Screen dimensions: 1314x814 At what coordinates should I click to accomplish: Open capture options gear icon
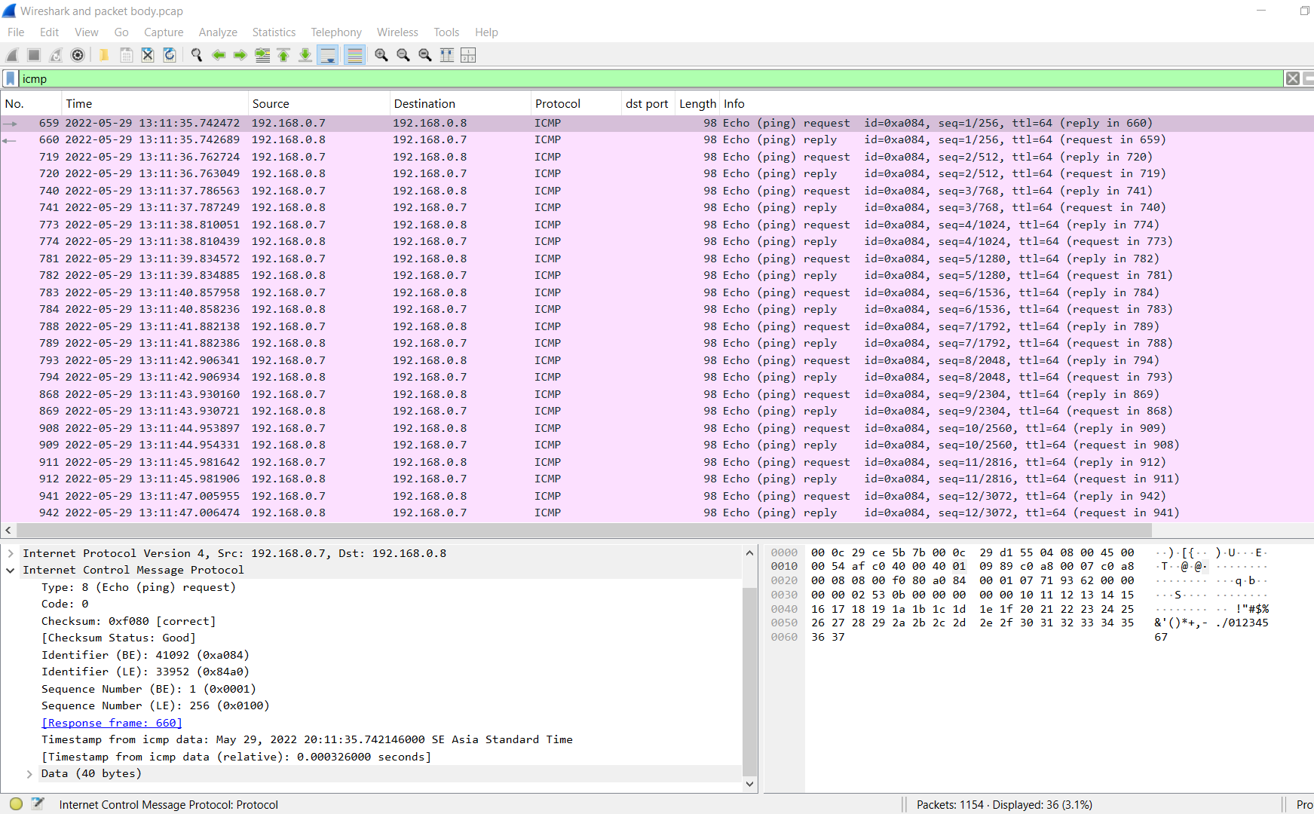[x=78, y=55]
